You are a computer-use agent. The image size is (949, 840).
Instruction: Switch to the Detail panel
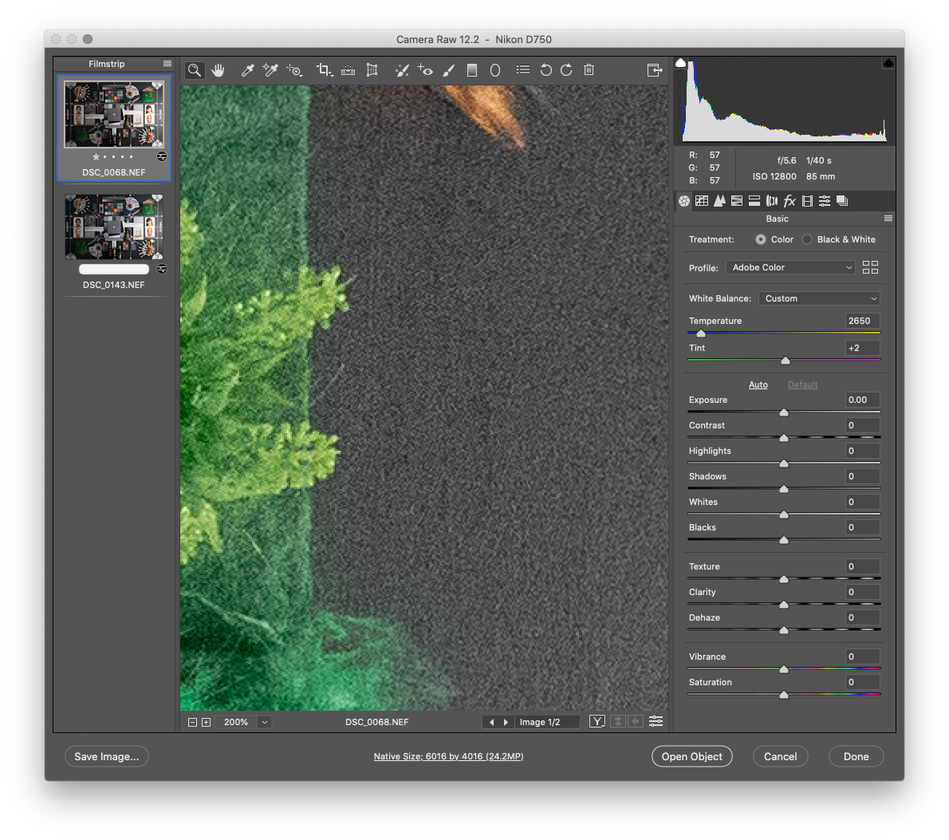[719, 200]
